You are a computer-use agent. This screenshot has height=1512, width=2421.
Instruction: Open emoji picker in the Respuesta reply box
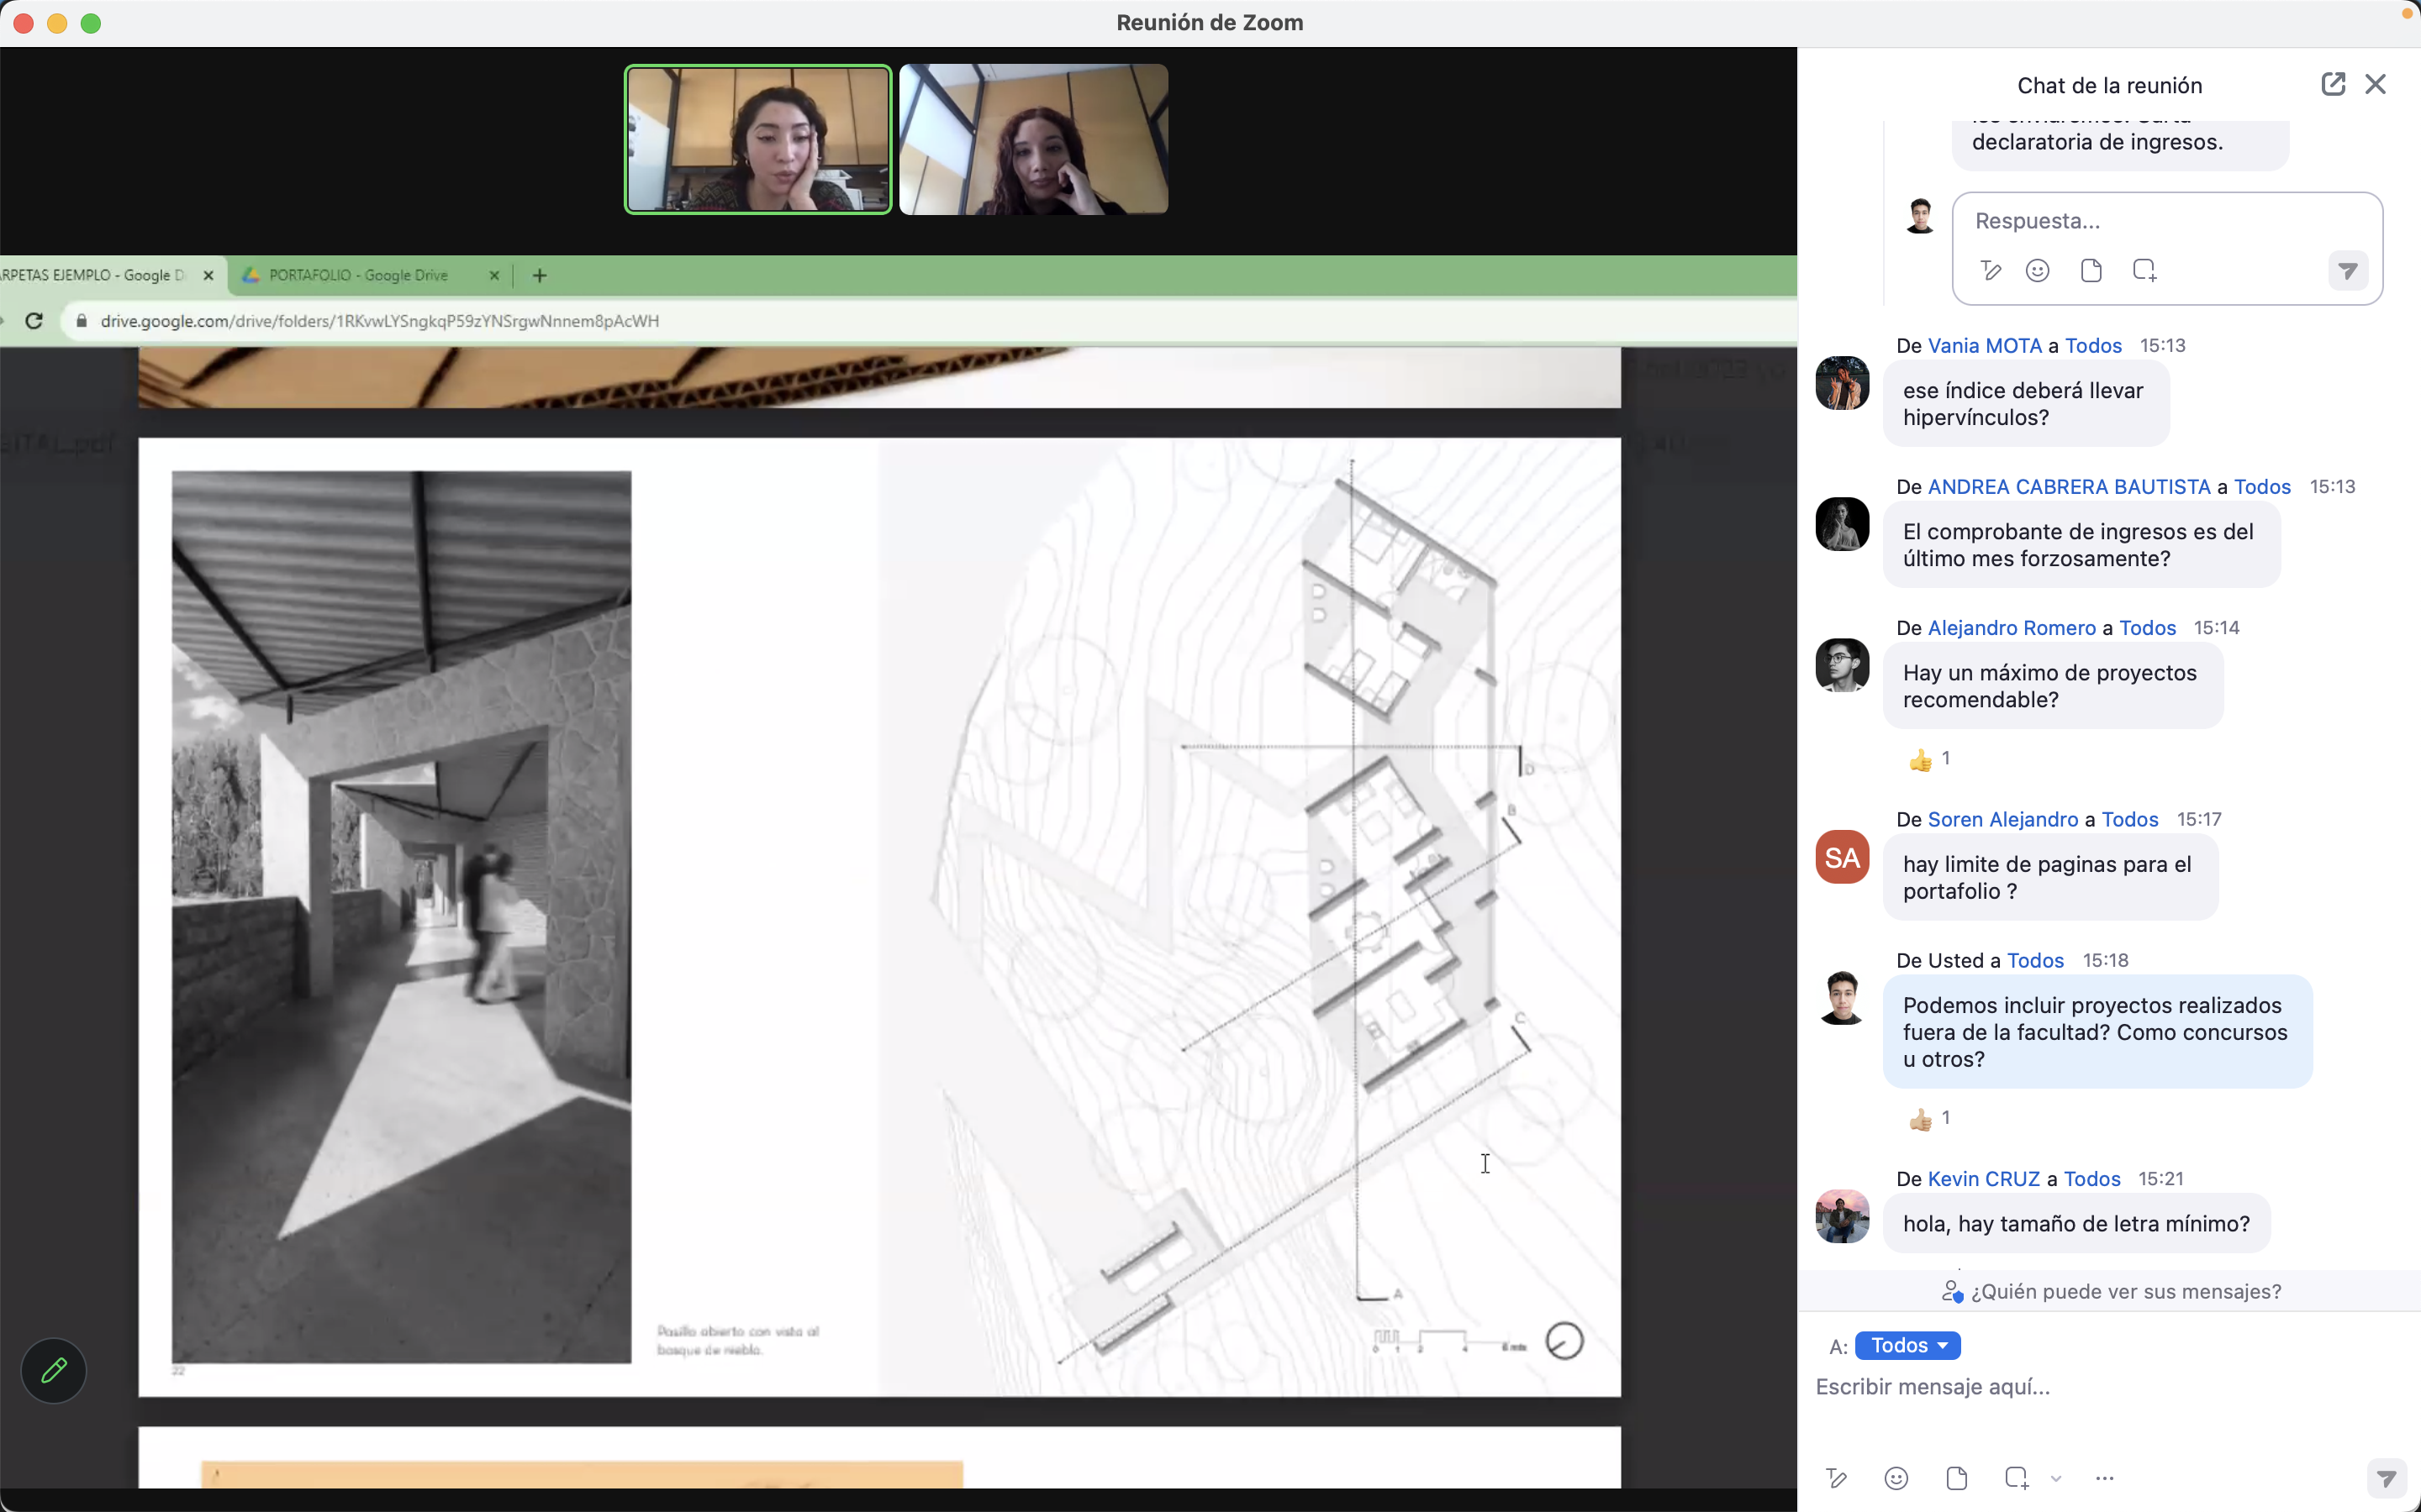point(2037,271)
